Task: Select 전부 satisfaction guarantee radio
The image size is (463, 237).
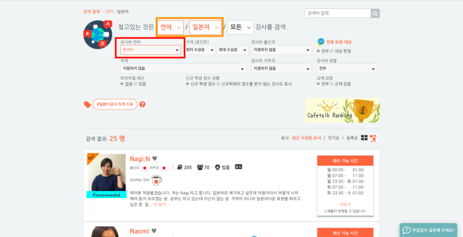Action: point(318,51)
